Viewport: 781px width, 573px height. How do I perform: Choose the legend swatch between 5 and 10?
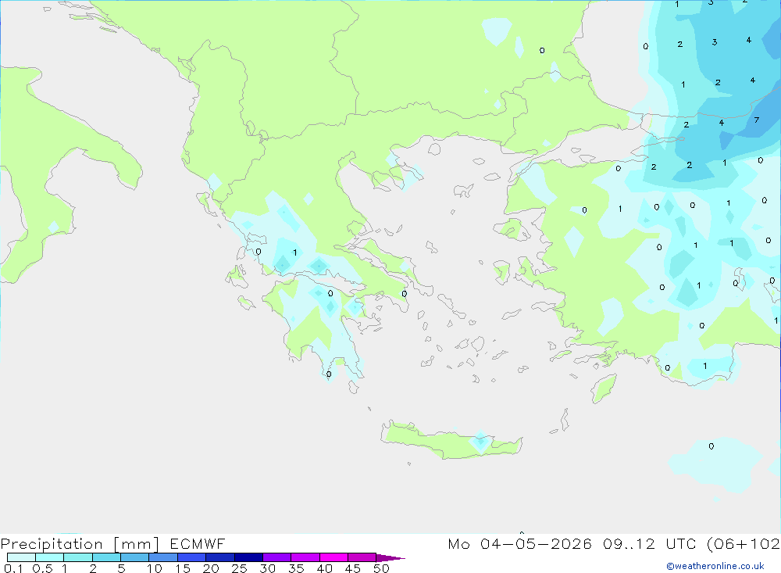coord(135,557)
